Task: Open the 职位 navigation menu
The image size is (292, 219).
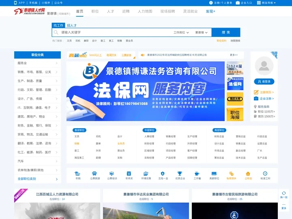Action: click(x=95, y=11)
